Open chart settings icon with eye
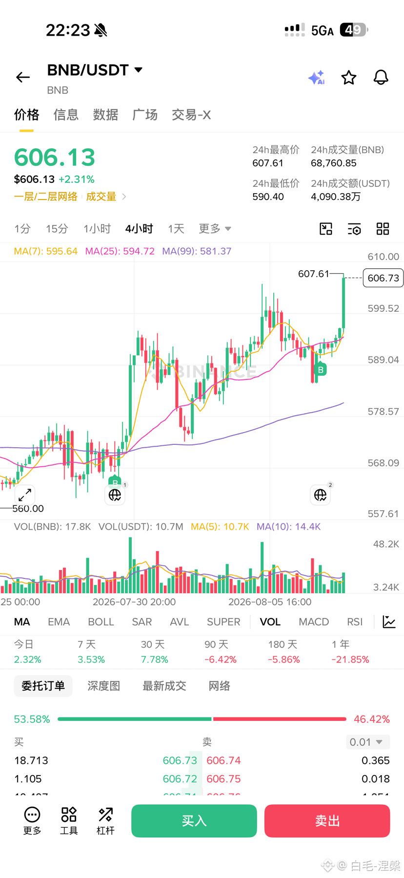The width and height of the screenshot is (404, 878). pyautogui.click(x=354, y=229)
